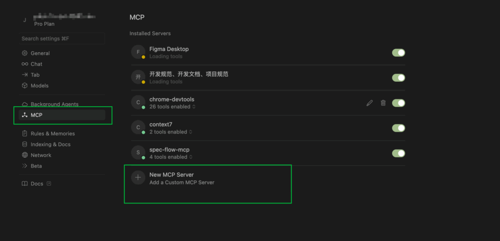Click the spec-flow-mcp avatar icon
The width and height of the screenshot is (500, 241).
point(138,153)
